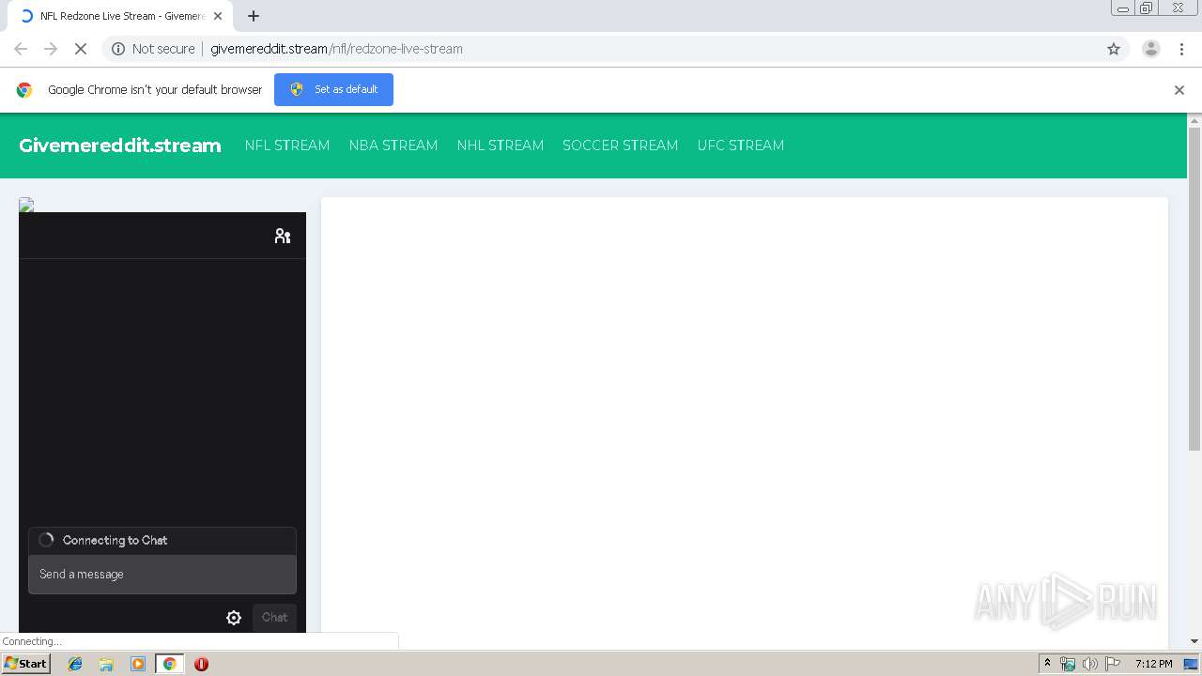The height and width of the screenshot is (676, 1202).
Task: Select the NFL Redzone Live Stream tab
Action: coord(120,16)
